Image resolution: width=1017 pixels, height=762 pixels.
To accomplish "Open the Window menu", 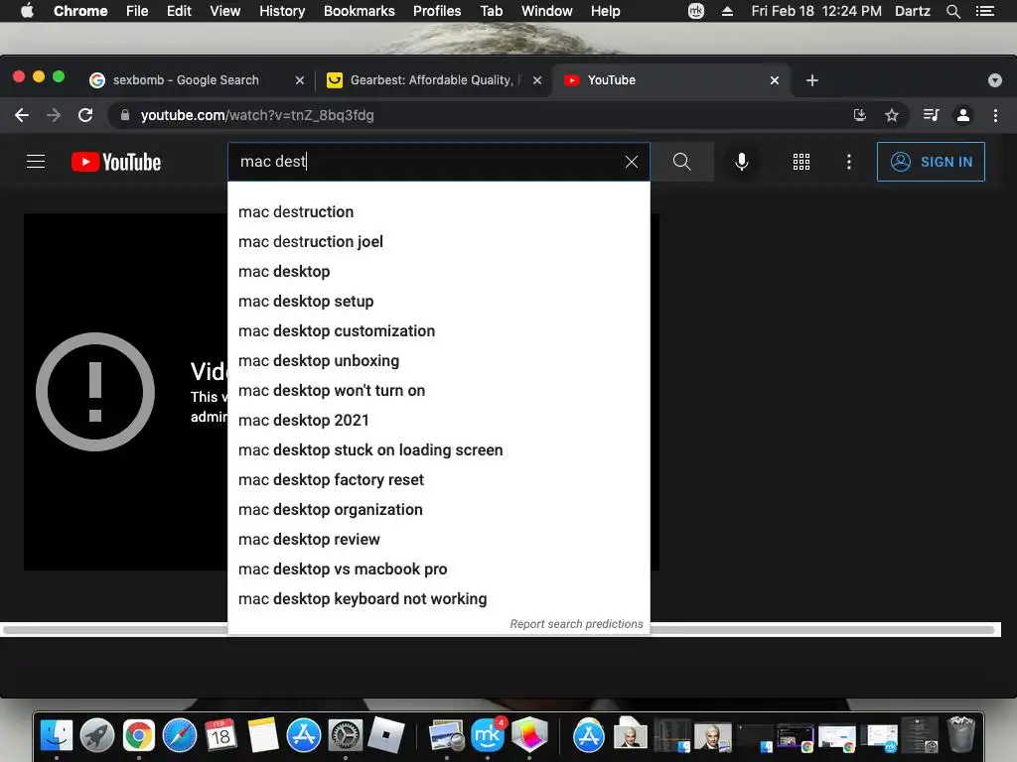I will [547, 11].
